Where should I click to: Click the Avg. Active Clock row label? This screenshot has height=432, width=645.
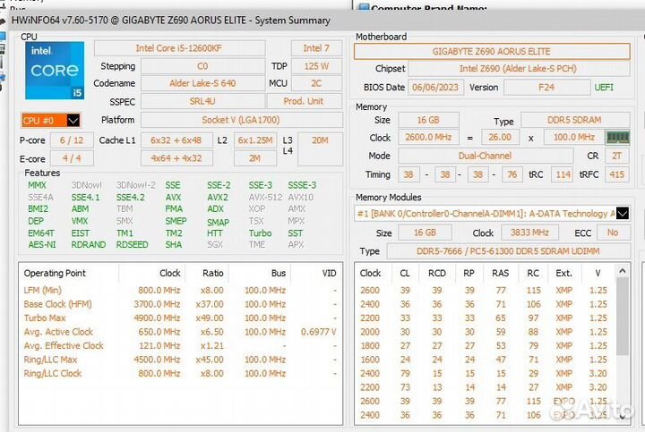[x=58, y=332]
